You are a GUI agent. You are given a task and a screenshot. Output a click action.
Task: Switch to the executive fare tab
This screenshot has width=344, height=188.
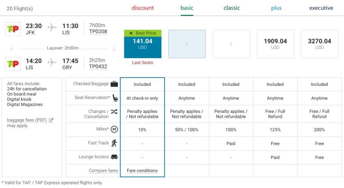(x=321, y=8)
